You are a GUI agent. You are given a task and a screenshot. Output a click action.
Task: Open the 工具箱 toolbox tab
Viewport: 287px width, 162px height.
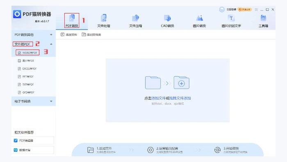pyautogui.click(x=263, y=21)
